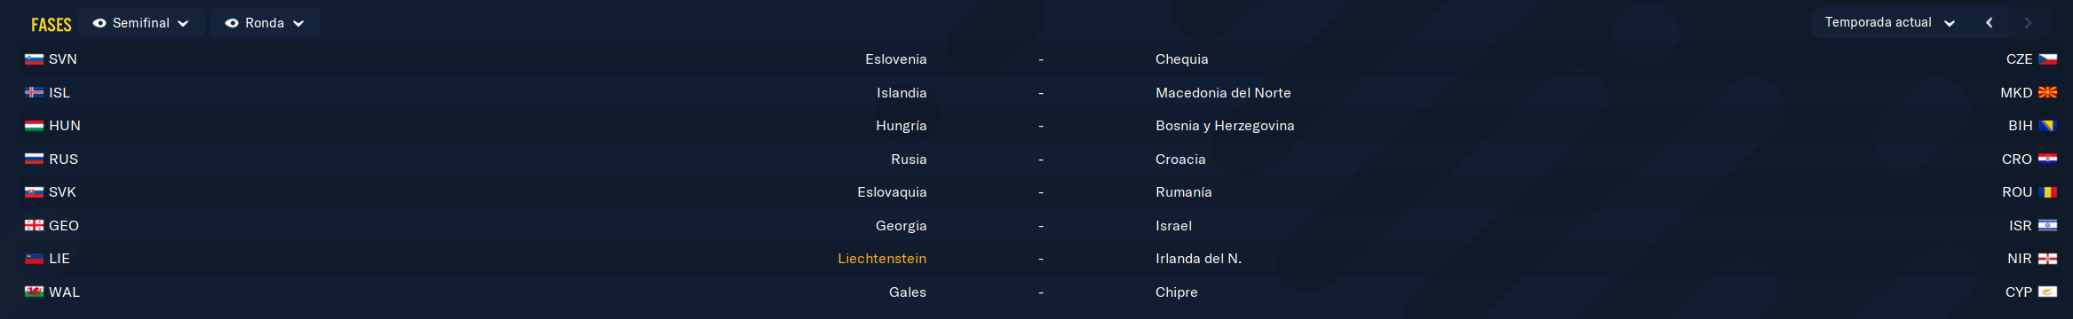The width and height of the screenshot is (2073, 319).
Task: Click the Czech flag icon next to CZE
Action: [x=2047, y=59]
